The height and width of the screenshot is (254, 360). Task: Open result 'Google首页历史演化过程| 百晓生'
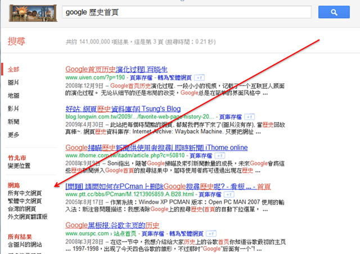[116, 69]
